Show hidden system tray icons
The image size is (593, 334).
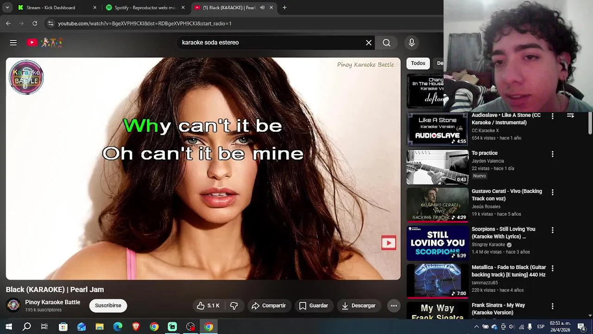coord(476,327)
